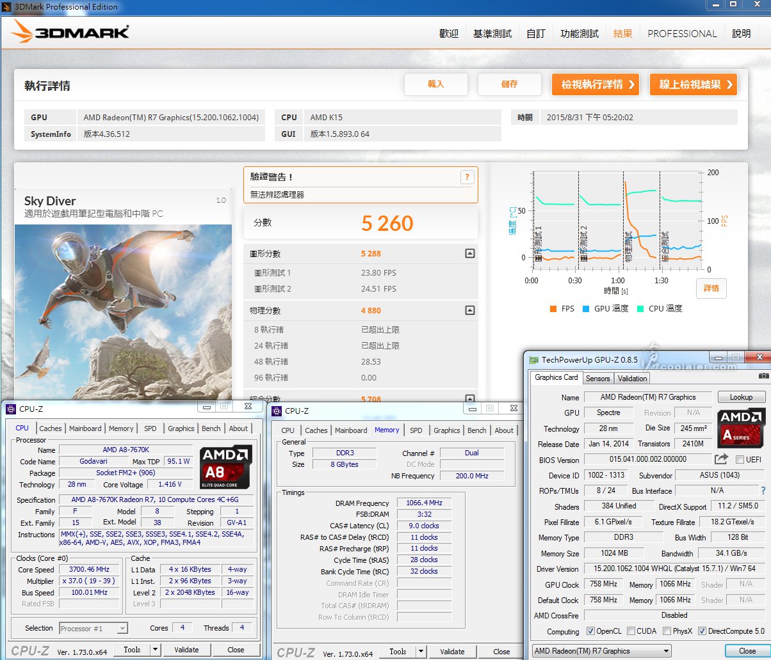Click the teal CPU 溫度 legend swatch

coord(640,309)
